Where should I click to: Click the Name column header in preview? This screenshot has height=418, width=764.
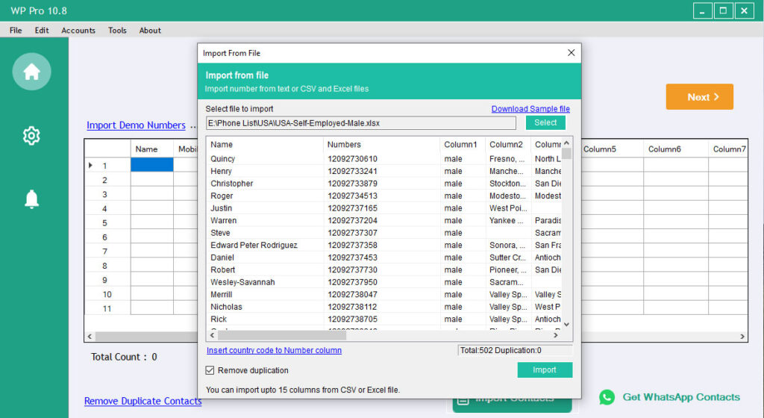pyautogui.click(x=265, y=145)
